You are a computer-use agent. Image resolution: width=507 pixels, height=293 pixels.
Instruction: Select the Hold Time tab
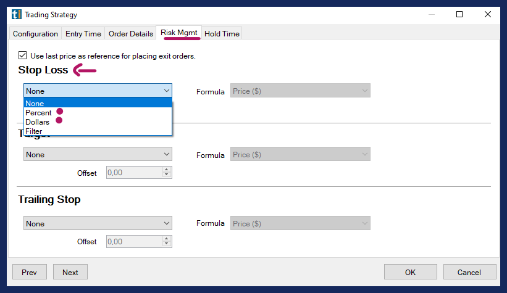click(222, 34)
